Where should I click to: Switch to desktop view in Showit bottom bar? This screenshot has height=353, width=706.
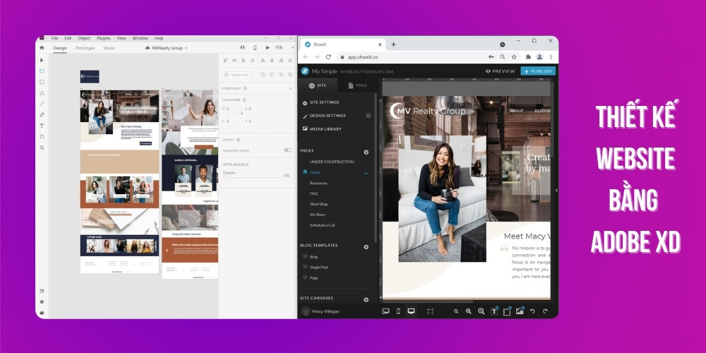[x=411, y=311]
